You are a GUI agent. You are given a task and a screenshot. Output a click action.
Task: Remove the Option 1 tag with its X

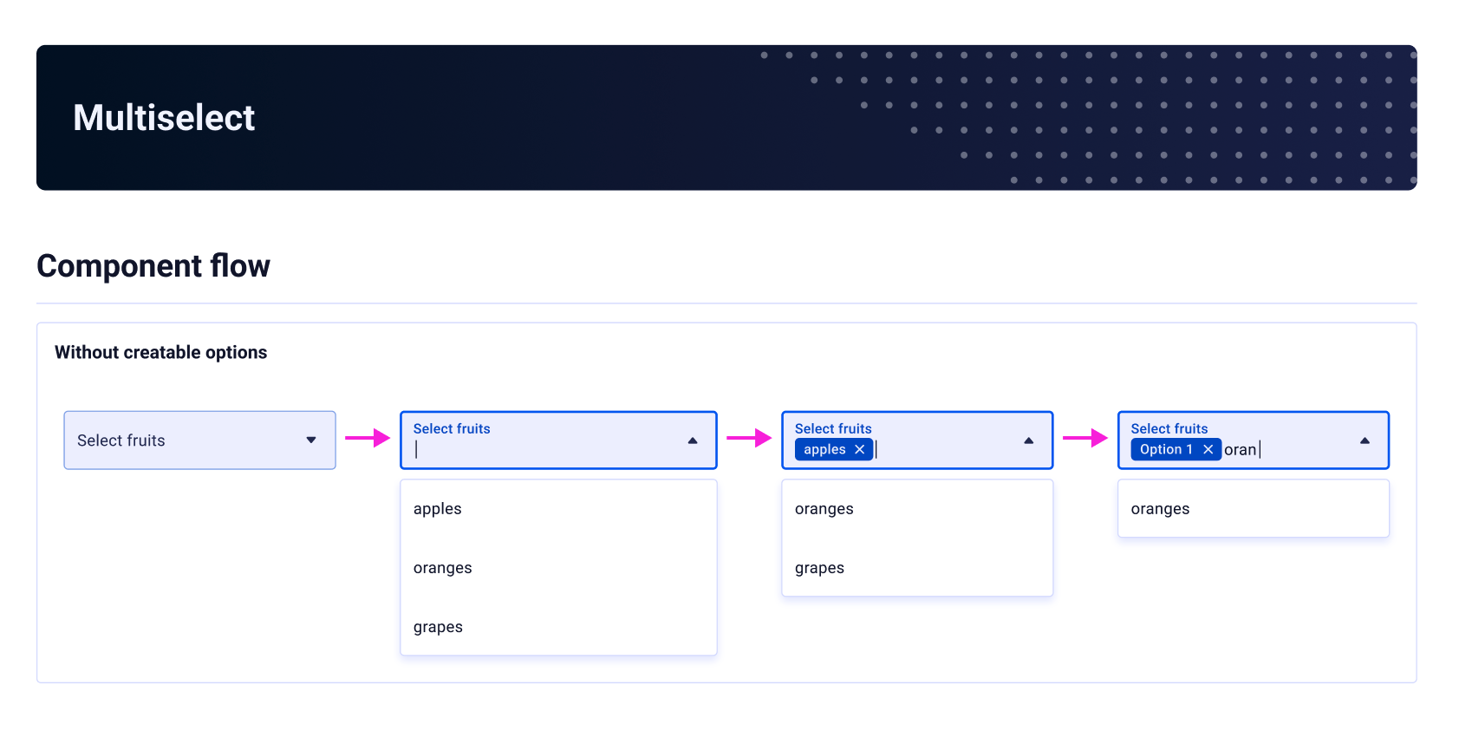point(1208,449)
